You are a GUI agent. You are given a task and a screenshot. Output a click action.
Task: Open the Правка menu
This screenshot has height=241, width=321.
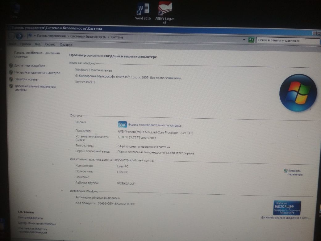pos(25,44)
